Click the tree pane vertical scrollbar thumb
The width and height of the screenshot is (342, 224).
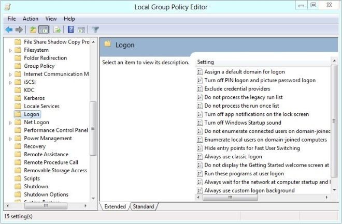(93, 128)
